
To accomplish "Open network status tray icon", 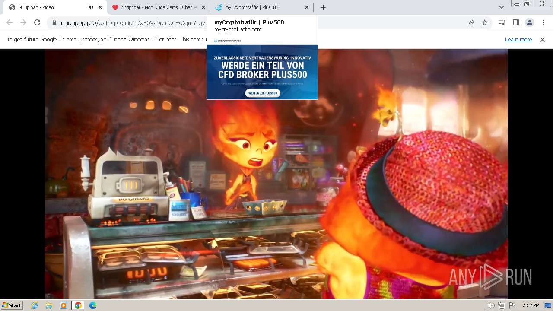I will click(x=502, y=305).
